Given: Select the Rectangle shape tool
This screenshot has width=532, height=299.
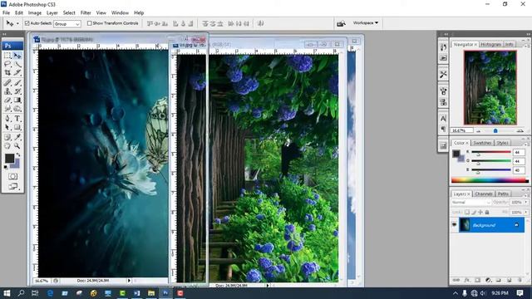Looking at the screenshot, I should point(17,127).
